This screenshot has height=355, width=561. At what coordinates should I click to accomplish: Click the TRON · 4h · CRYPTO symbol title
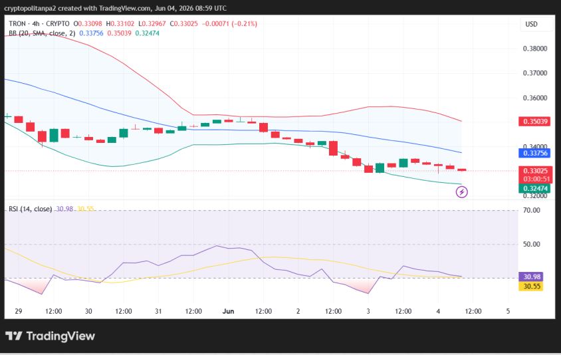pos(39,24)
